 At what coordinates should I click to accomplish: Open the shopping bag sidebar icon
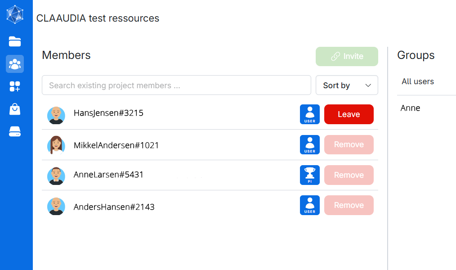pyautogui.click(x=15, y=109)
